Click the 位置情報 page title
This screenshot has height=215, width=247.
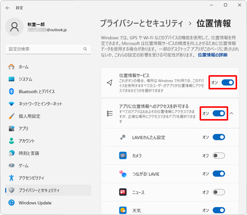click(214, 23)
